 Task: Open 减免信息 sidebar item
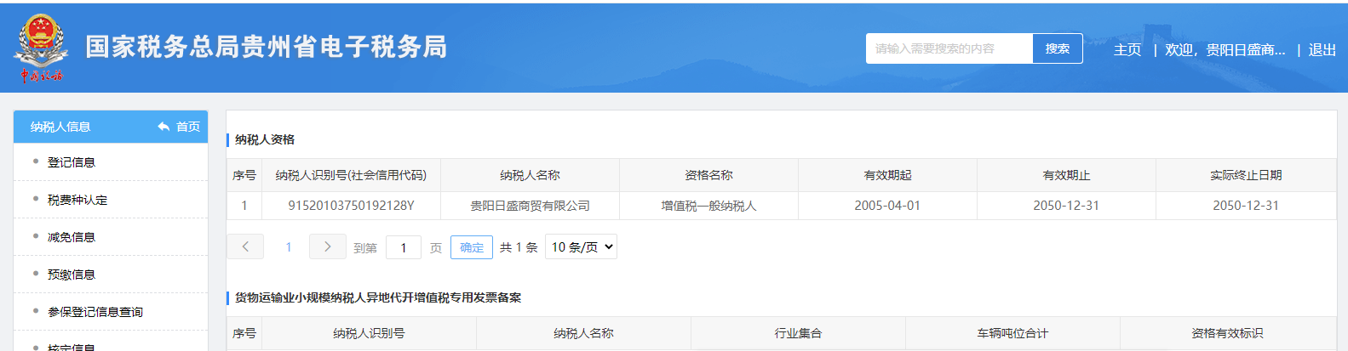pos(72,237)
